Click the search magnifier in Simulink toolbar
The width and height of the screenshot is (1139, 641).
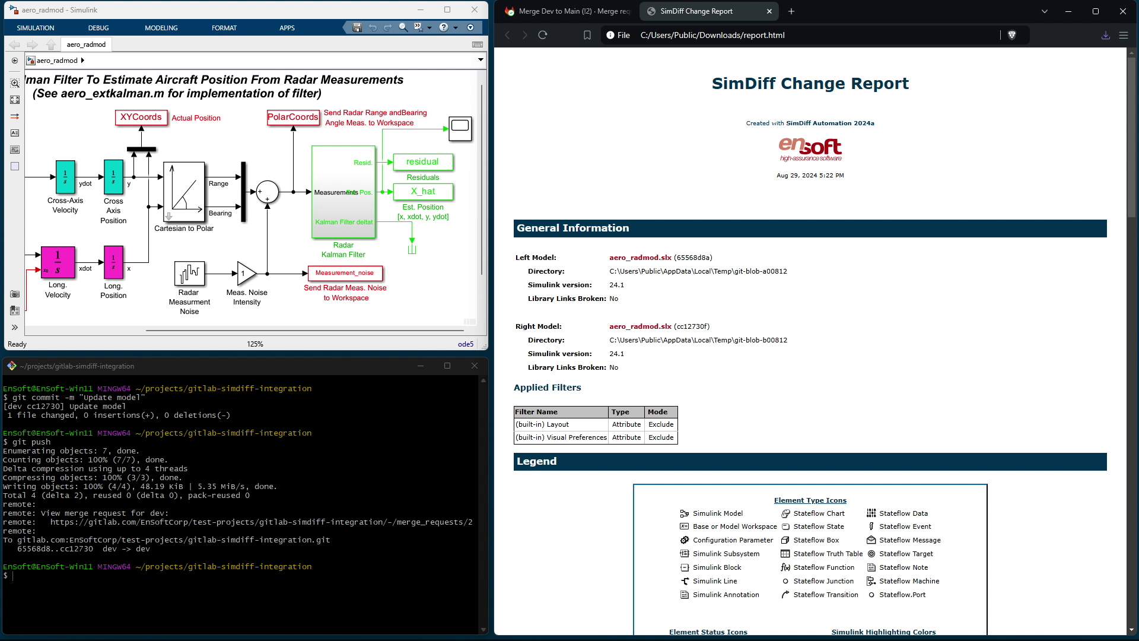pyautogui.click(x=403, y=27)
